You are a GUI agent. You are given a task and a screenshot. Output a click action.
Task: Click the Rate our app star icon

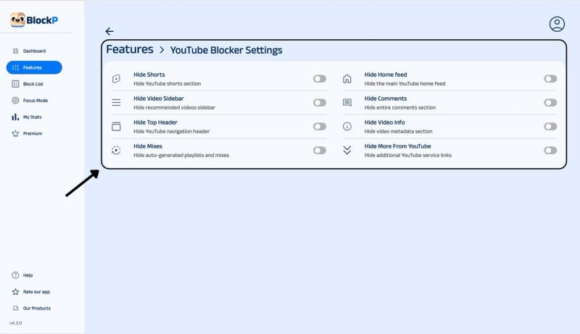click(15, 292)
